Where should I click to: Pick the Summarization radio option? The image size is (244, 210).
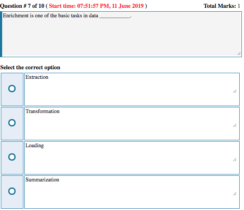12,191
